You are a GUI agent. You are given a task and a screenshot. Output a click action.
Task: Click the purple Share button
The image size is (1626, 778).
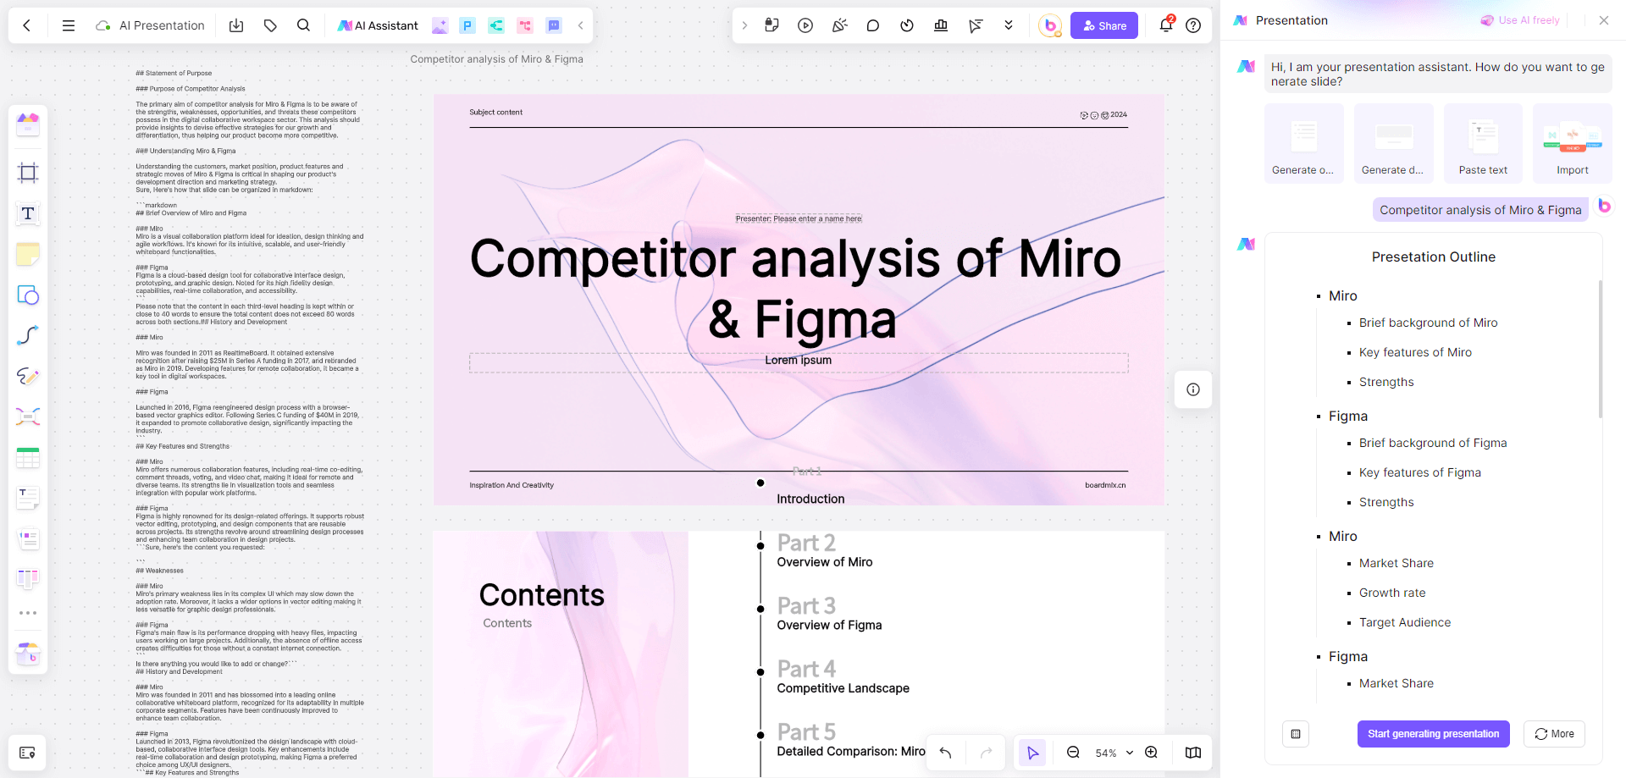click(1104, 25)
